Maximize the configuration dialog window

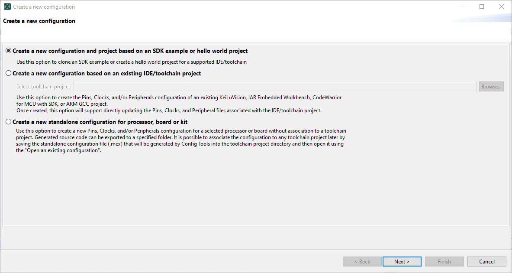(x=482, y=7)
